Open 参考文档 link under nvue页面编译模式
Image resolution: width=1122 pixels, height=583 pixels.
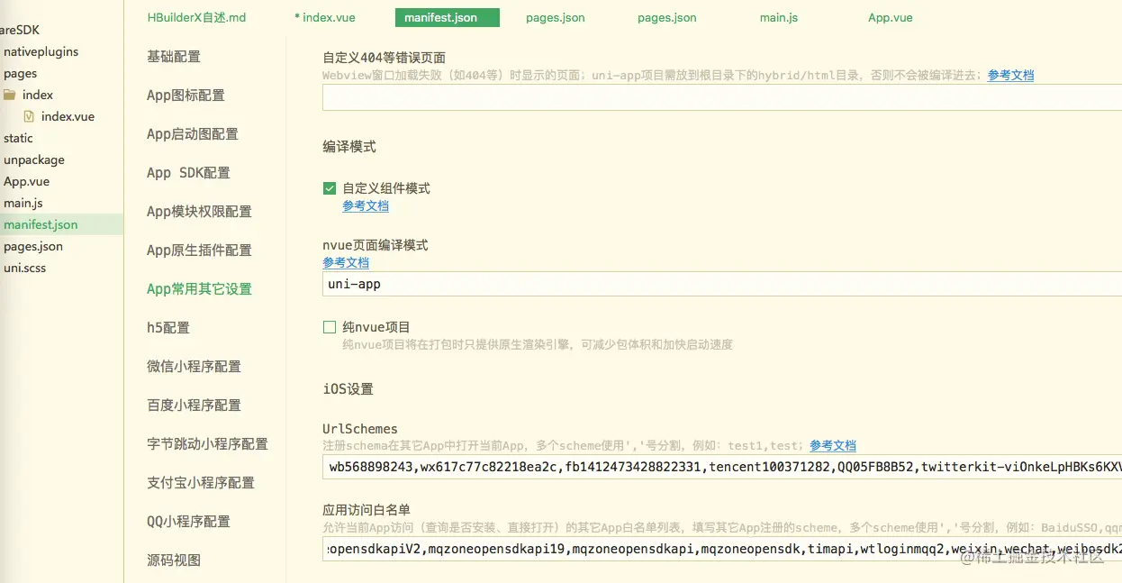click(346, 263)
